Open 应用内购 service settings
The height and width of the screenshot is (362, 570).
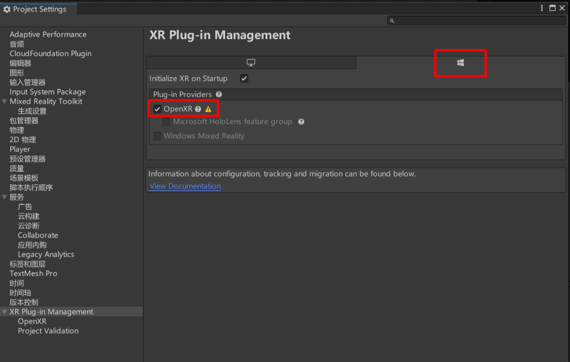[33, 245]
